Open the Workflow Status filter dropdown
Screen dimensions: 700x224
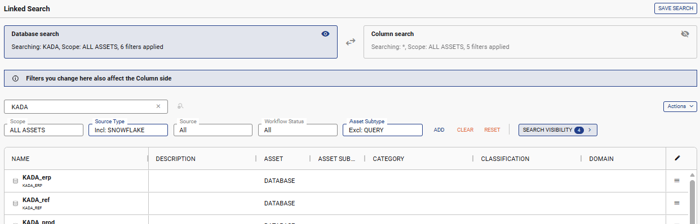point(298,130)
